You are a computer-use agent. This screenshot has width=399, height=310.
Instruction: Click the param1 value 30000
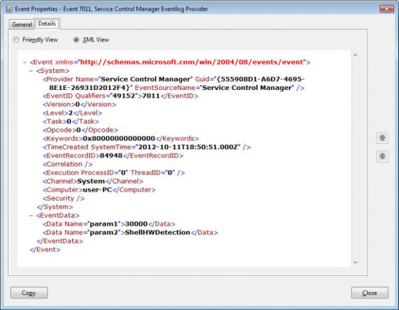click(x=136, y=224)
